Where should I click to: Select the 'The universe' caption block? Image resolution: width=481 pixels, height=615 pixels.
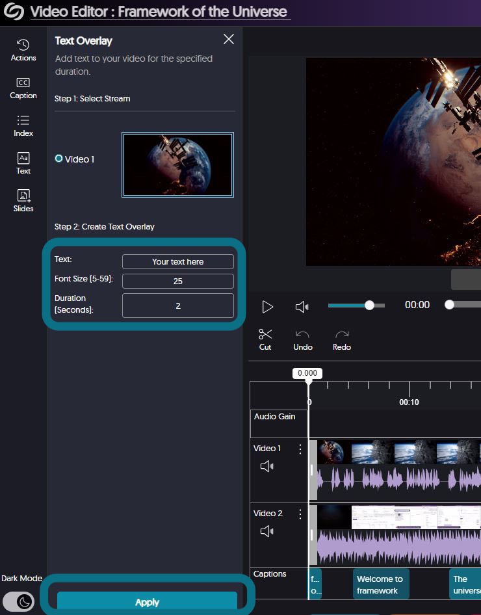tap(465, 584)
